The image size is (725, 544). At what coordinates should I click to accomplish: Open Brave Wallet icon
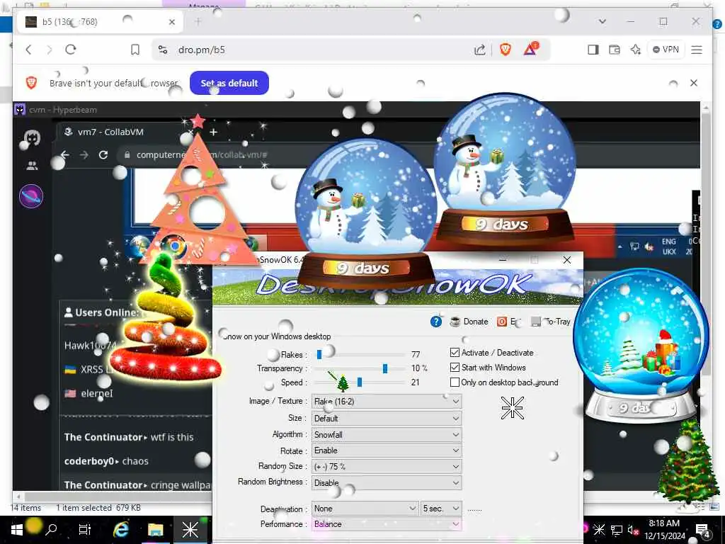pos(615,50)
